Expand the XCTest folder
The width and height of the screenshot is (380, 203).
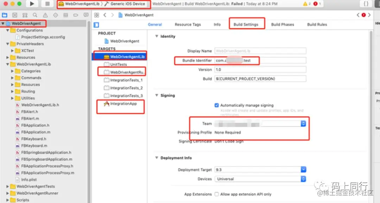tap(12, 51)
